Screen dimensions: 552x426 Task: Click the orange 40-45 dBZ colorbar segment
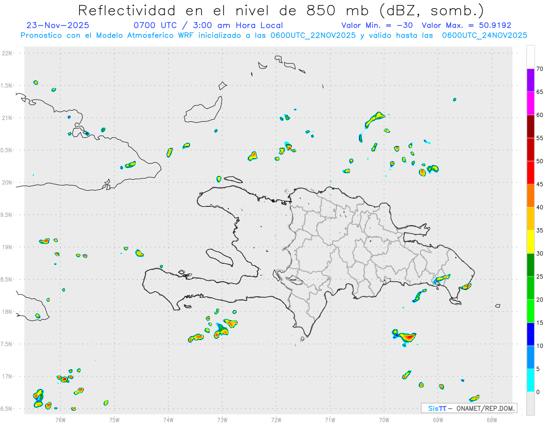click(530, 196)
